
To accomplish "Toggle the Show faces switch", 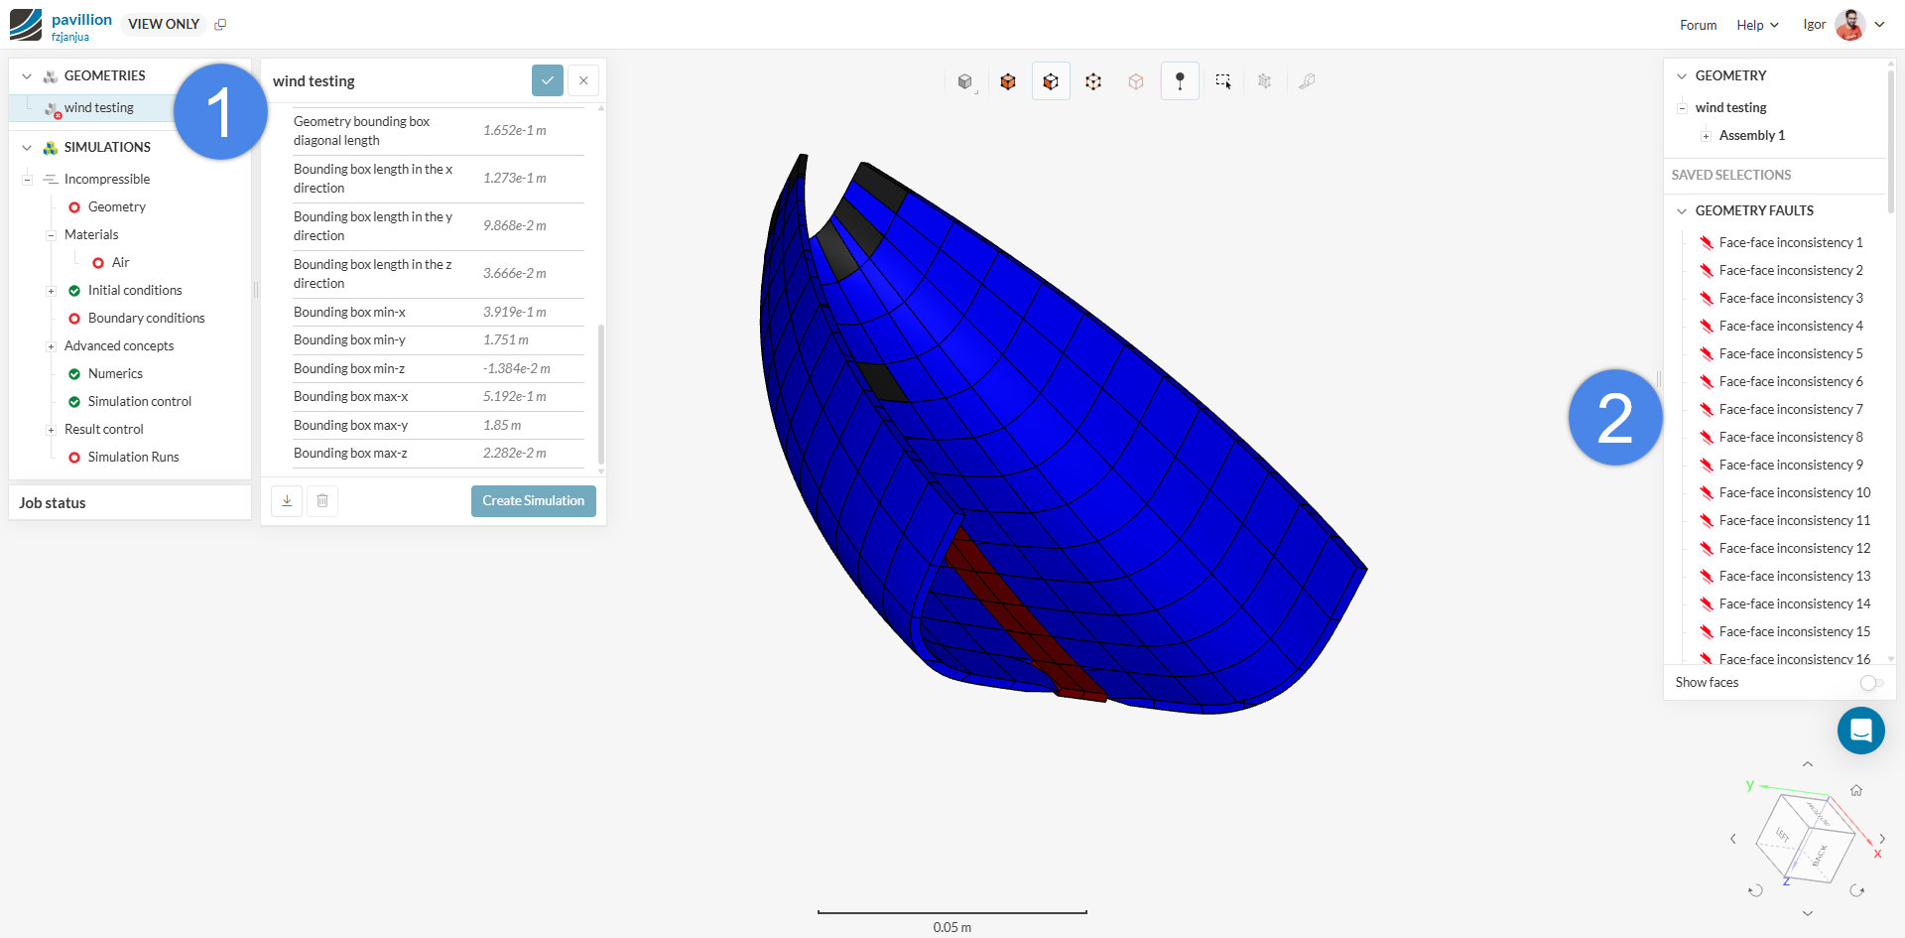I will pyautogui.click(x=1870, y=683).
